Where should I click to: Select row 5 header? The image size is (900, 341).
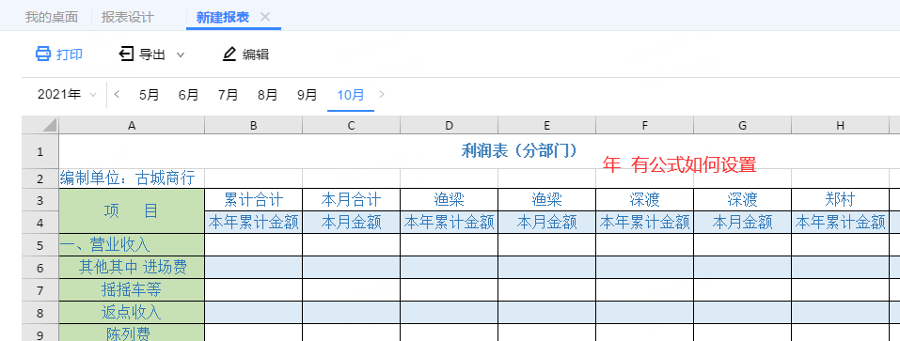(x=40, y=245)
